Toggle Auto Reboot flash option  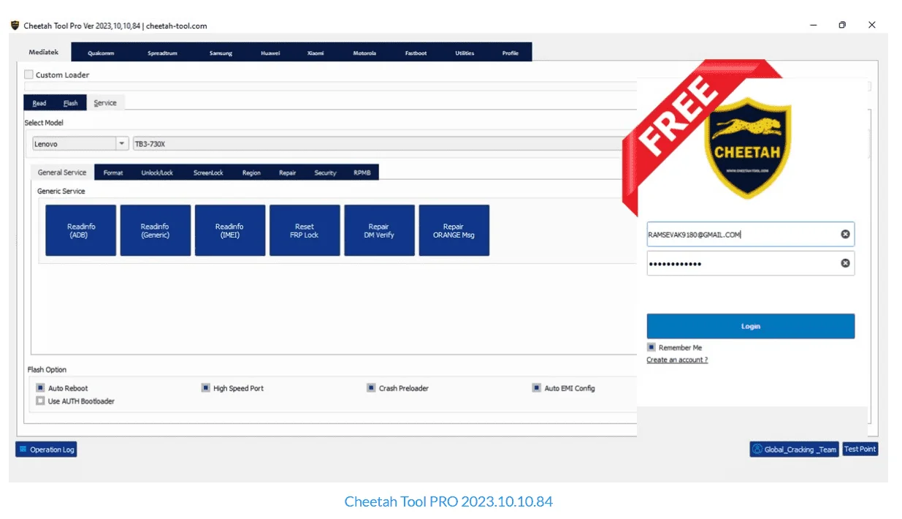coord(41,388)
